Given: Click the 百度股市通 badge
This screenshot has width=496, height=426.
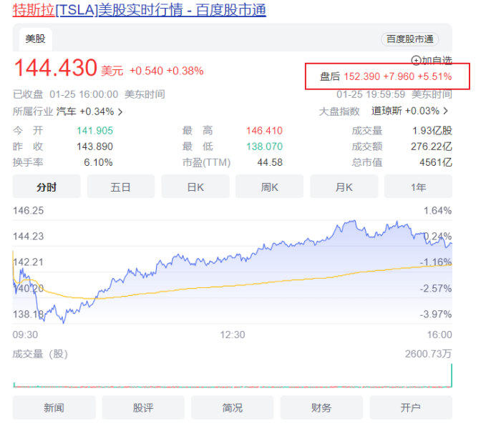Looking at the screenshot, I should pos(410,39).
